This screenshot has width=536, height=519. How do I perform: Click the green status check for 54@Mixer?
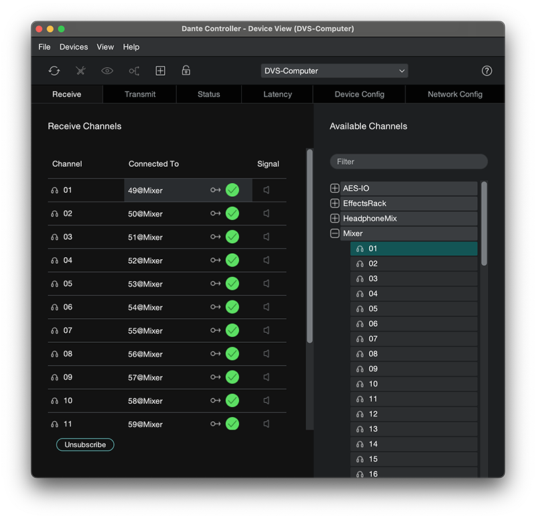232,307
